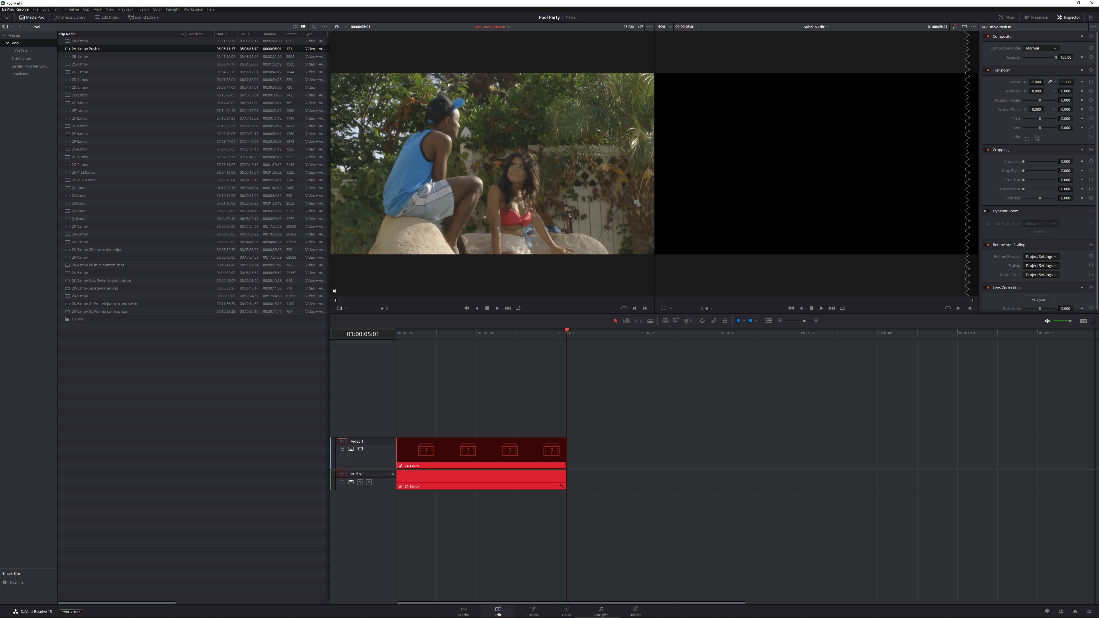Switch to the Fairlight page
Image resolution: width=1099 pixels, height=618 pixels.
tap(601, 611)
